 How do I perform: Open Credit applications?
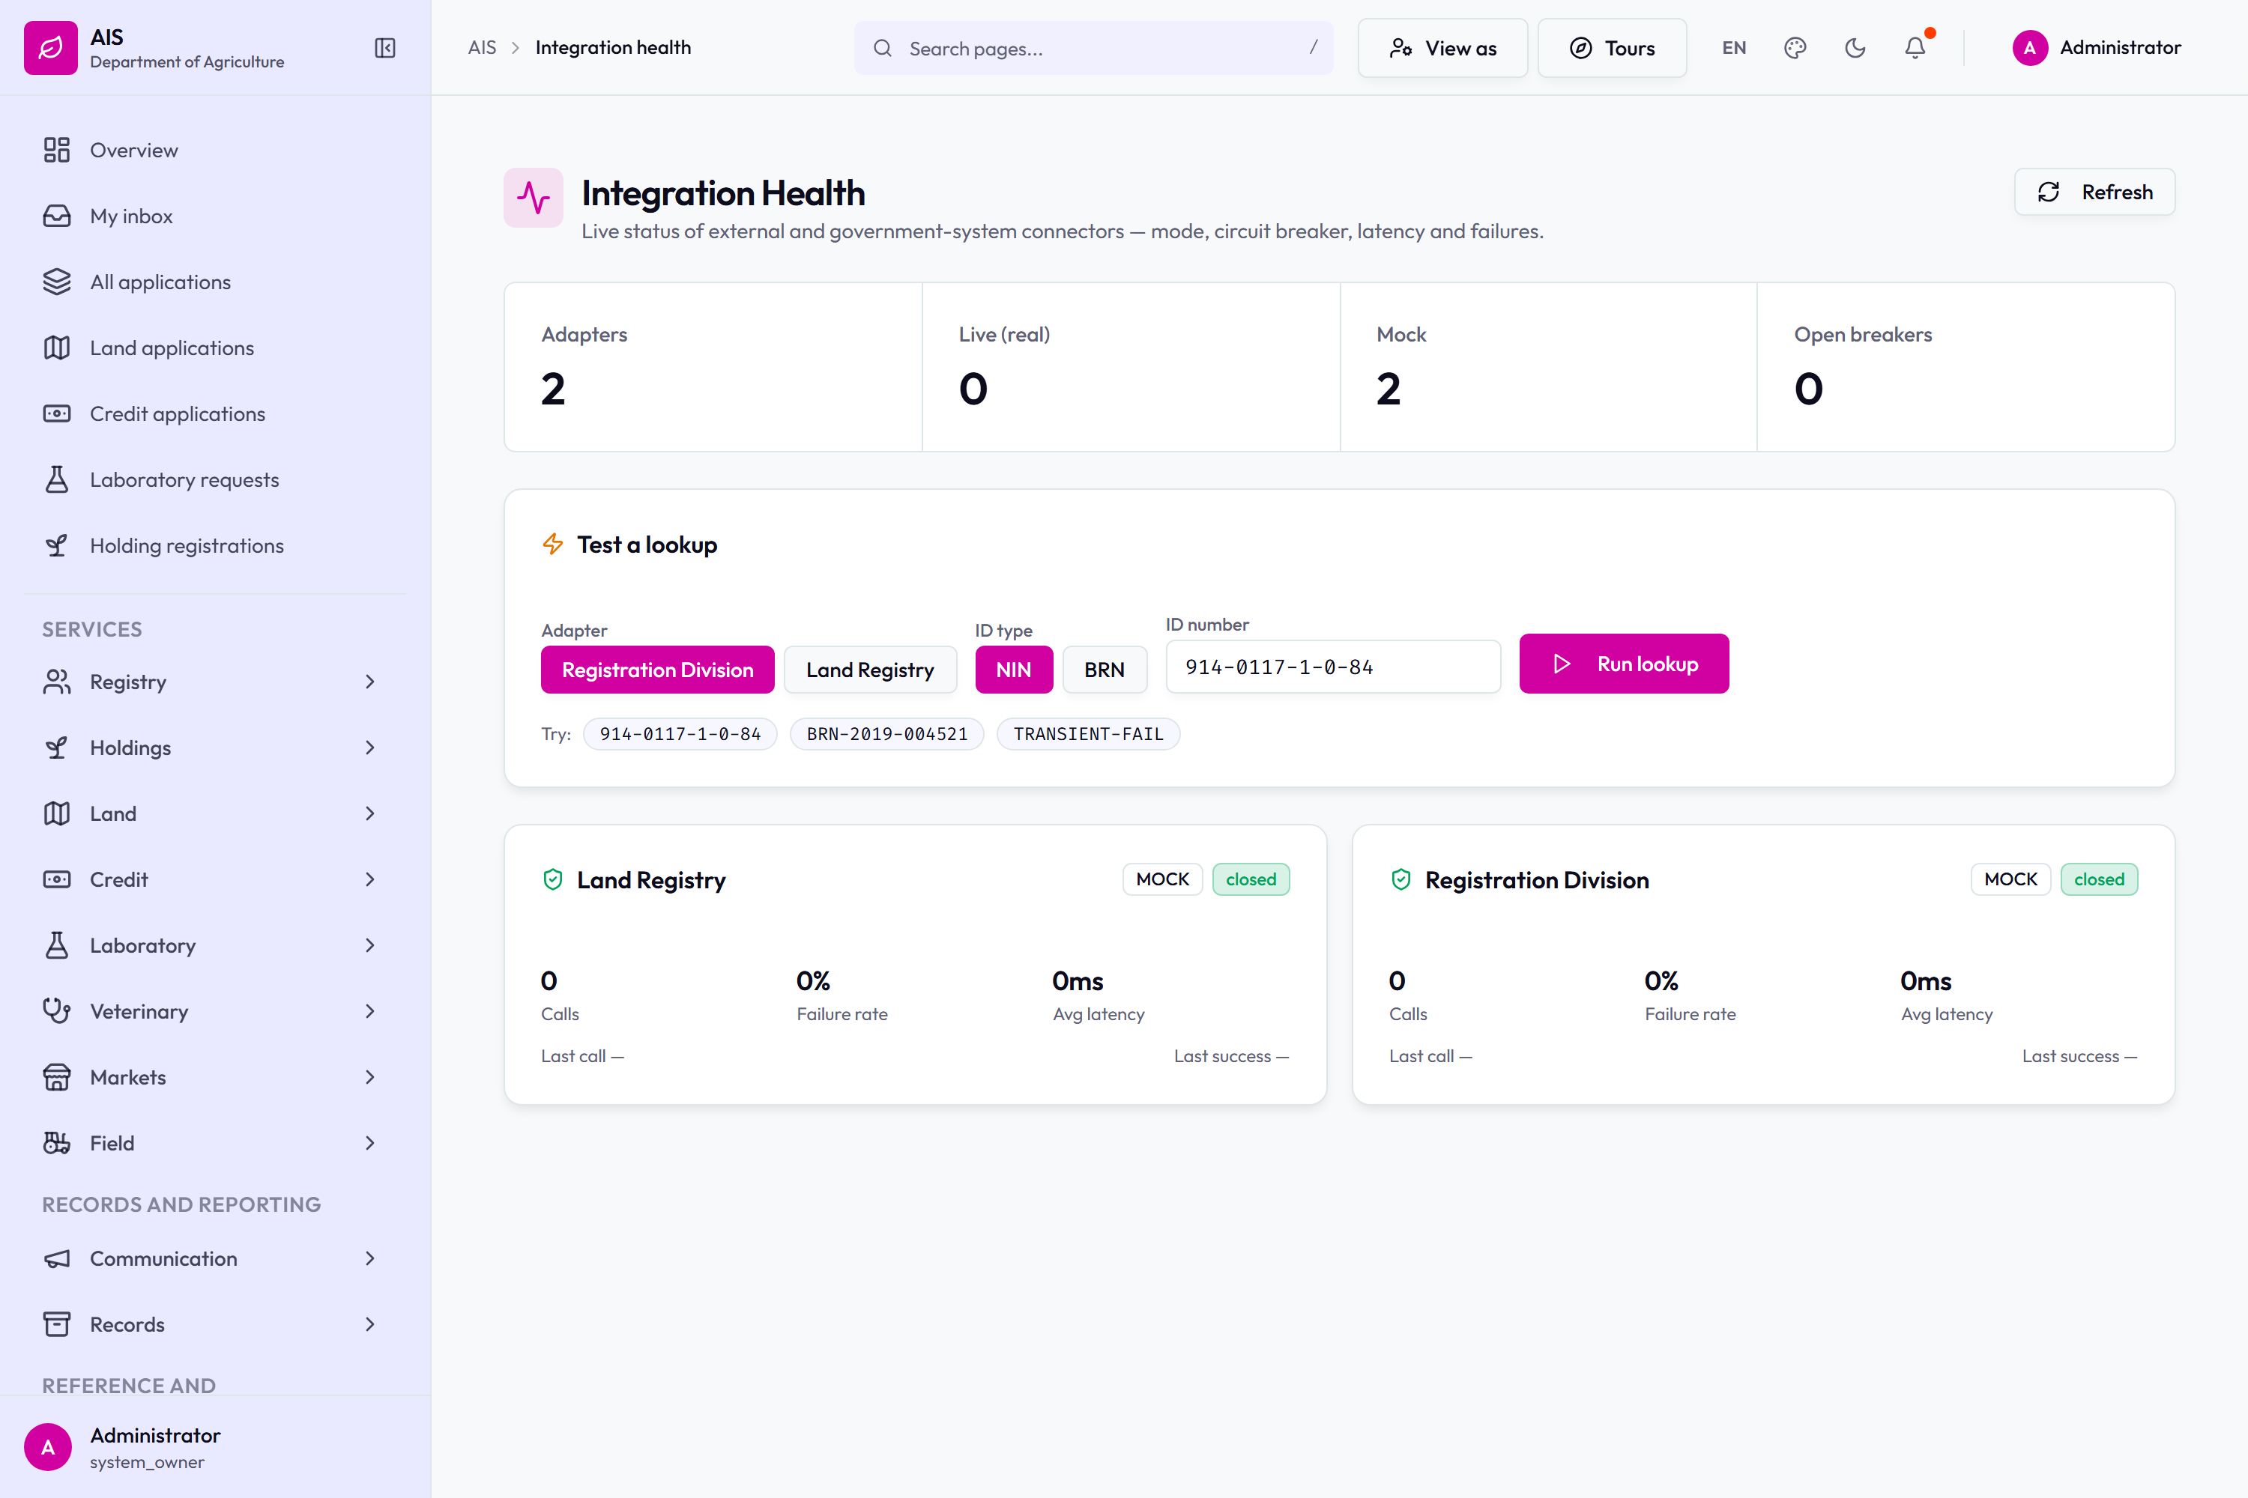pyautogui.click(x=214, y=413)
